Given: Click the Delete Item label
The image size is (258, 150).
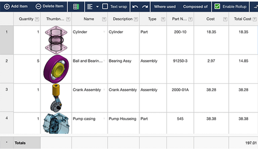Looking at the screenshot, I should (53, 6).
